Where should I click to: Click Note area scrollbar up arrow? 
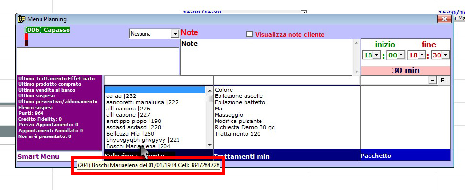click(356, 43)
